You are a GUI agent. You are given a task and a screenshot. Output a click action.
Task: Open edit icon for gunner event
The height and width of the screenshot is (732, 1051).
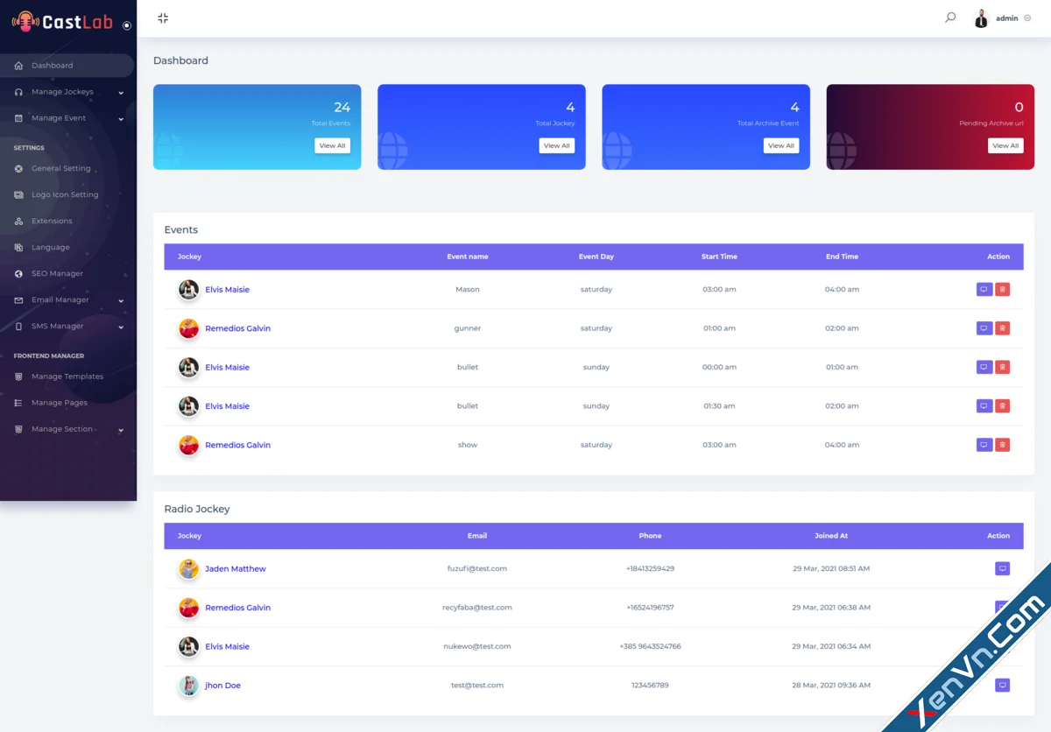[x=984, y=327]
